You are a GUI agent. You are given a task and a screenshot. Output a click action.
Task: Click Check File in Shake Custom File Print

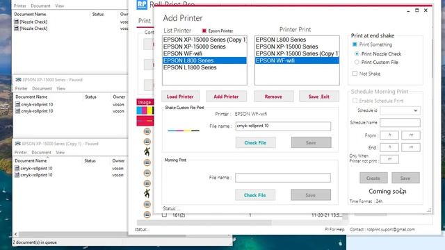(255, 142)
